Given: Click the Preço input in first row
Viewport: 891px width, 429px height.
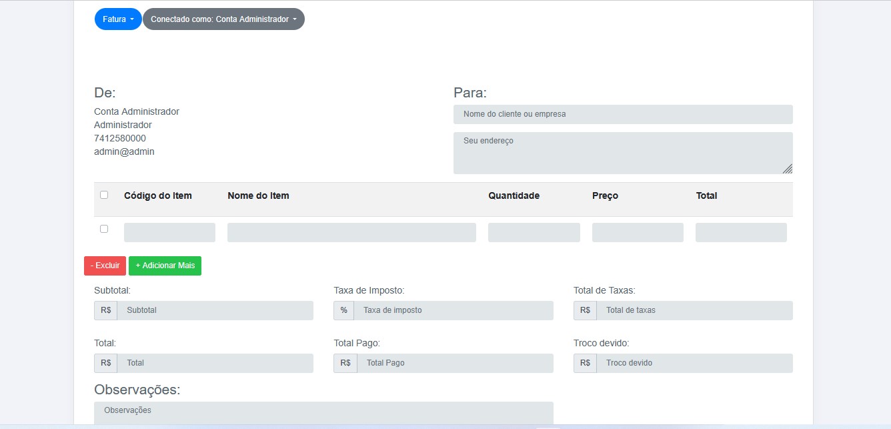Looking at the screenshot, I should tap(638, 232).
